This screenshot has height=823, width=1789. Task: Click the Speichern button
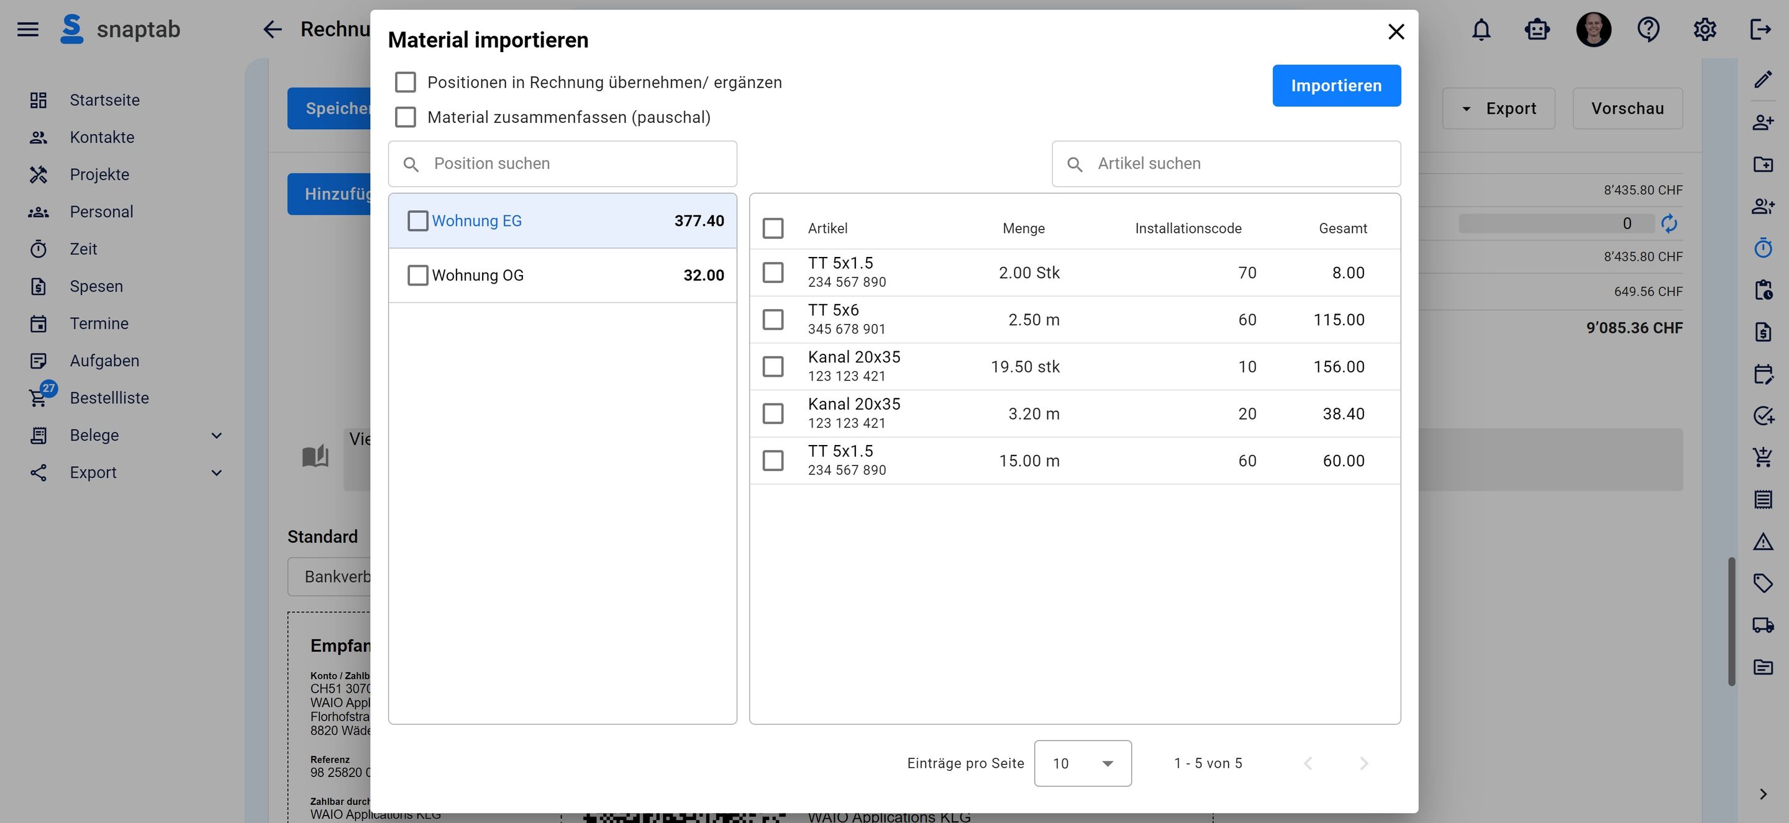coord(329,108)
